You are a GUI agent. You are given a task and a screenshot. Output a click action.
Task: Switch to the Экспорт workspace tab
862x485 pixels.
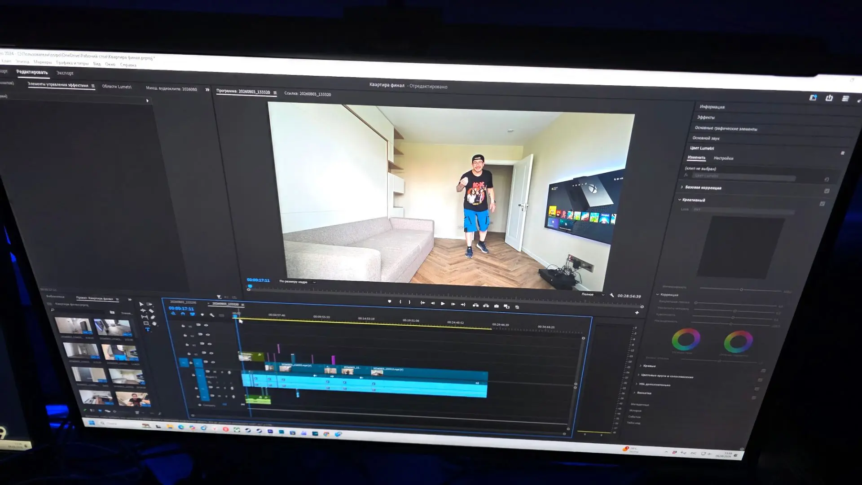click(x=65, y=73)
